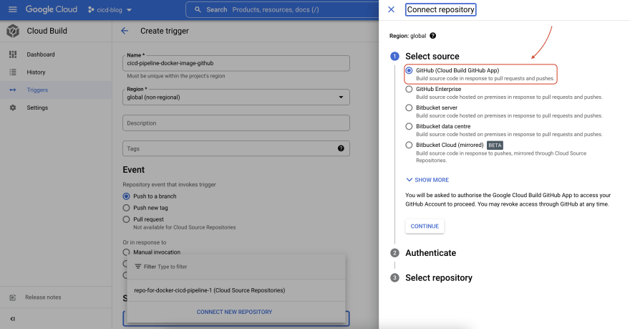Open the main navigation hamburger menu

point(13,9)
